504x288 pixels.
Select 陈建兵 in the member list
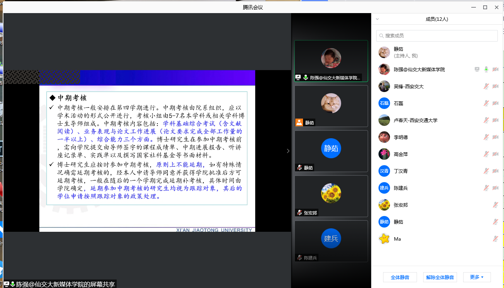click(400, 188)
